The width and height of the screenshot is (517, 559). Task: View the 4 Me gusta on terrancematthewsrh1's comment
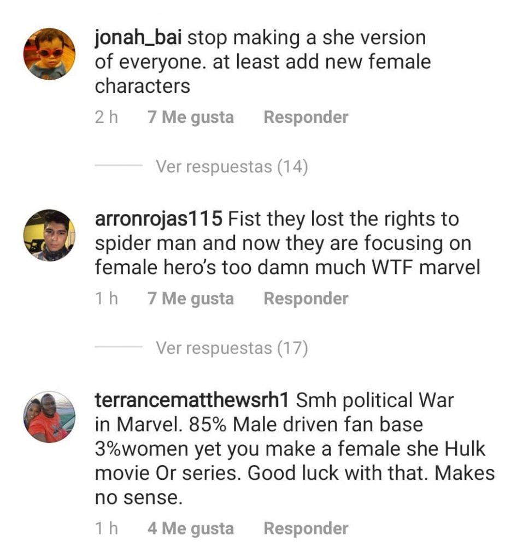coord(191,528)
